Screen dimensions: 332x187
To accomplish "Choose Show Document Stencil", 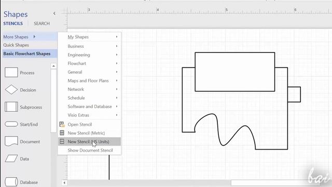I will [x=90, y=150].
